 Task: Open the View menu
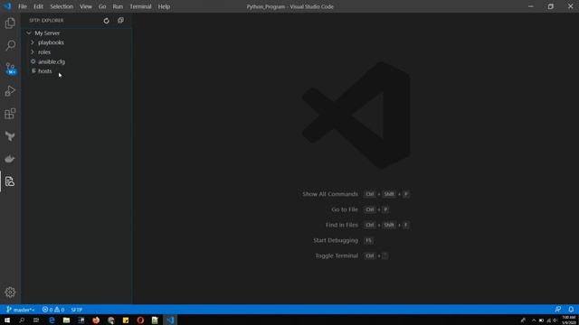[86, 6]
